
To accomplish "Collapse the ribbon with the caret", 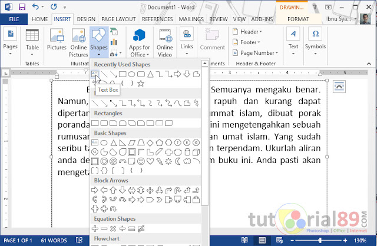I will click(x=369, y=64).
